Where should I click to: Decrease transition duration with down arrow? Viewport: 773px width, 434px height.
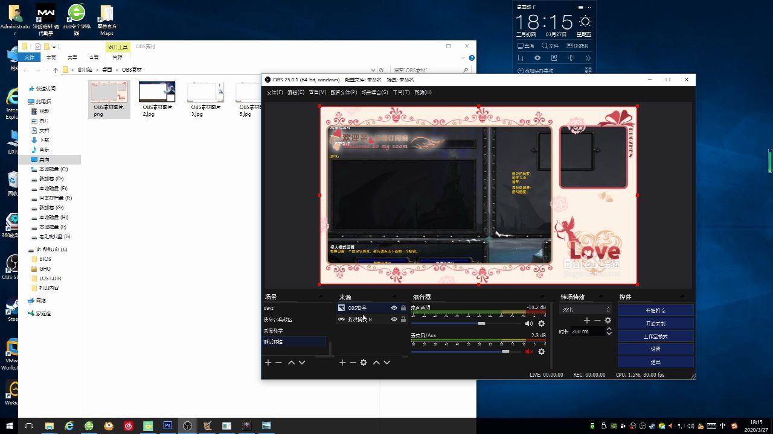609,333
